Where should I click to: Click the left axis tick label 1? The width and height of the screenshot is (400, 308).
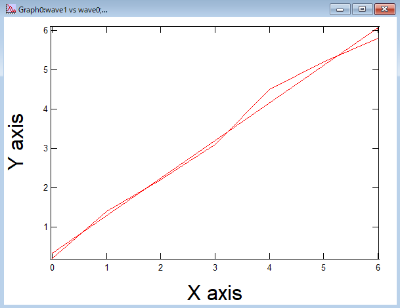(45, 227)
